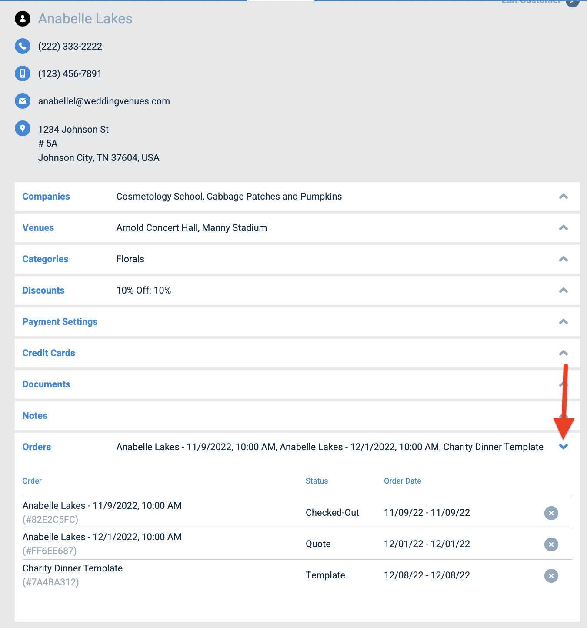Viewport: 587px width, 628px height.
Task: Expand the Venues section chevron
Action: point(564,228)
